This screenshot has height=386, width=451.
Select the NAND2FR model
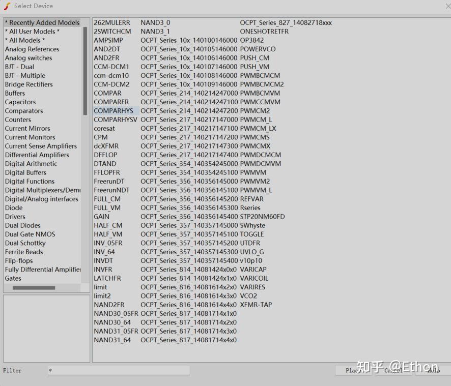click(109, 305)
